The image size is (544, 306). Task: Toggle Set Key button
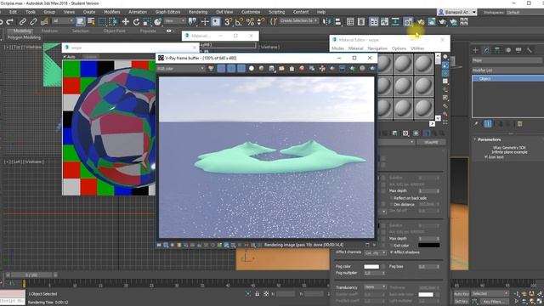(462, 301)
